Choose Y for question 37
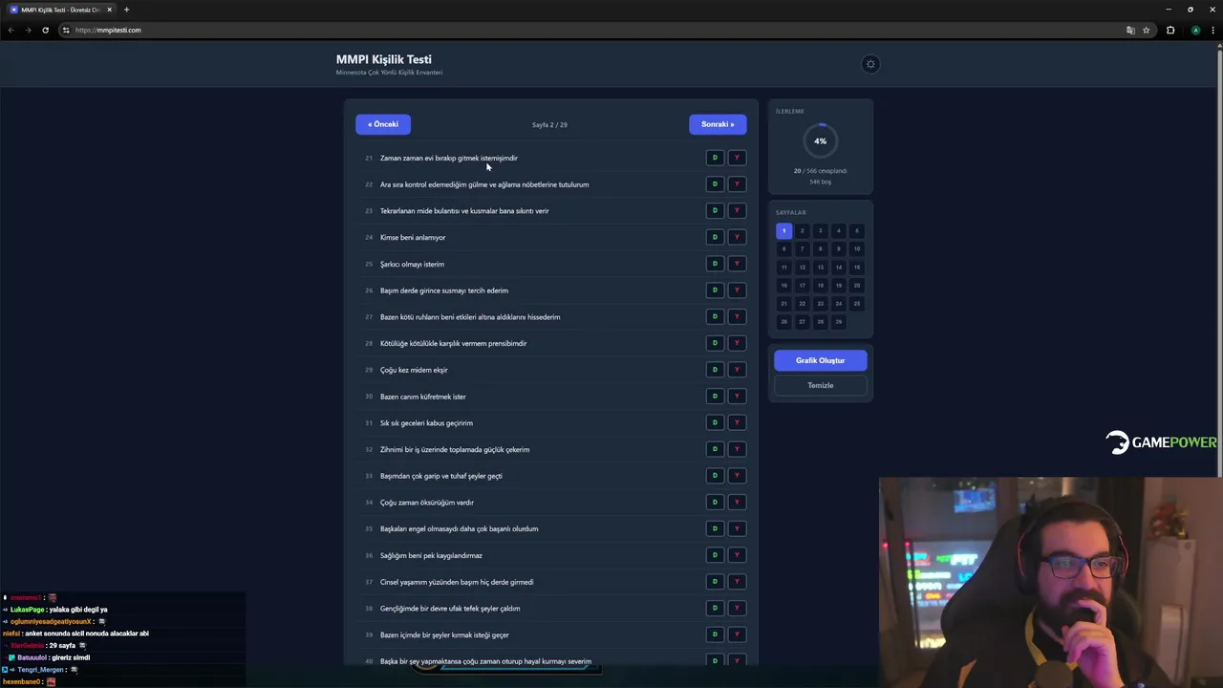This screenshot has width=1223, height=688. tap(737, 581)
